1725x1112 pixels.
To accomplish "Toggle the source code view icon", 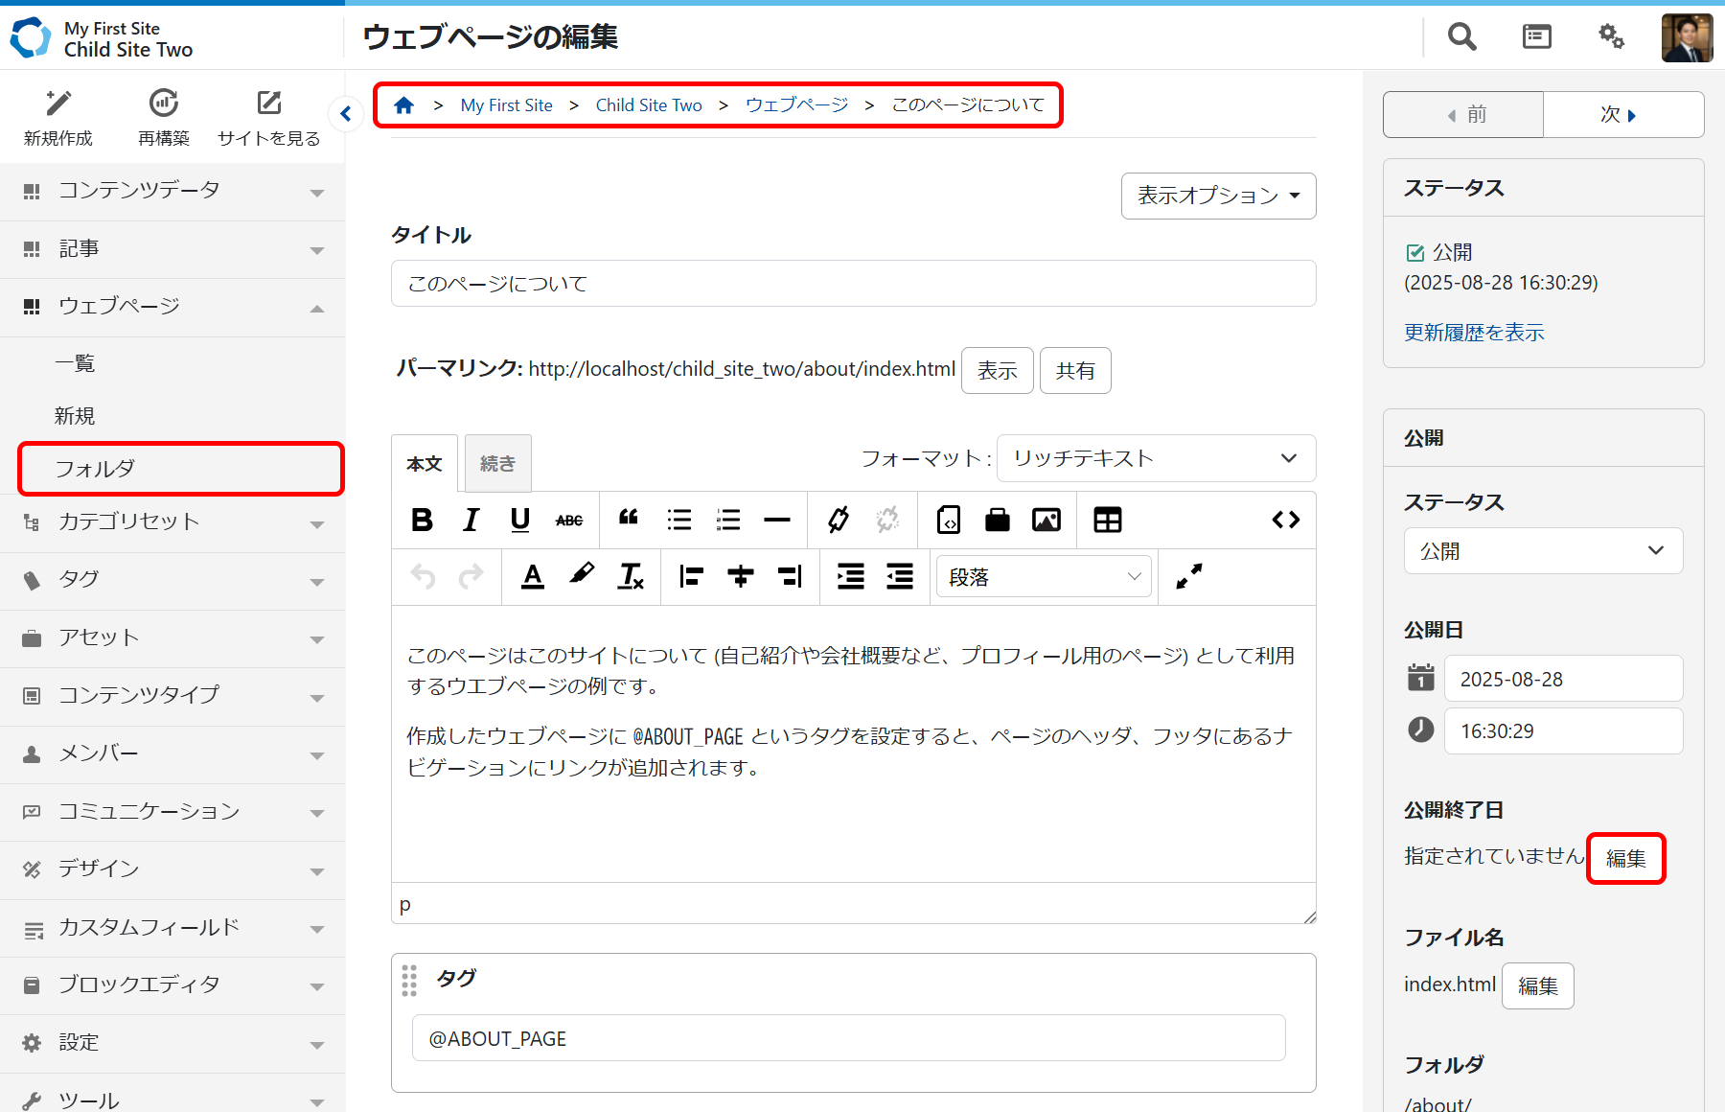I will pyautogui.click(x=1285, y=521).
